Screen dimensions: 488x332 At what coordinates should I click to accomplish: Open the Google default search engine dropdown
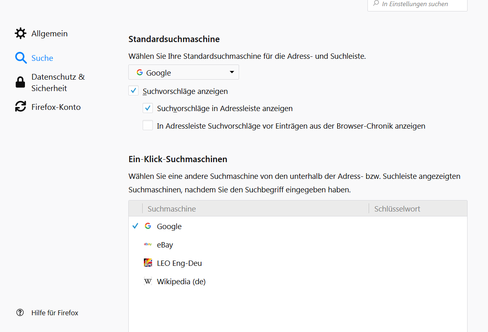[x=184, y=72]
